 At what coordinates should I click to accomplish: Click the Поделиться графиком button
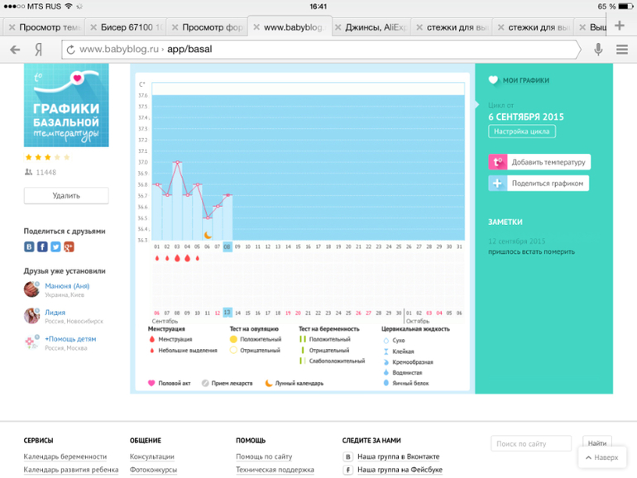click(x=539, y=184)
